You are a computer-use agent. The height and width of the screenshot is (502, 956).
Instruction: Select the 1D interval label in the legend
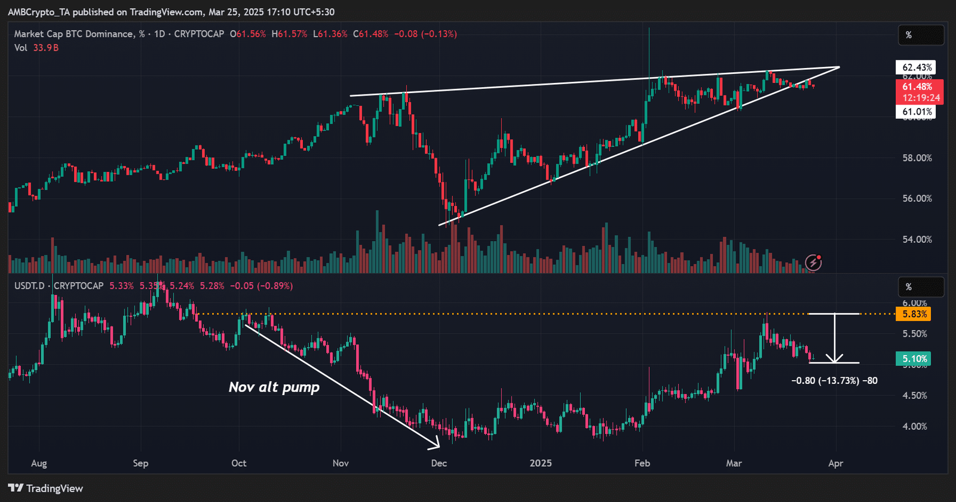(160, 34)
